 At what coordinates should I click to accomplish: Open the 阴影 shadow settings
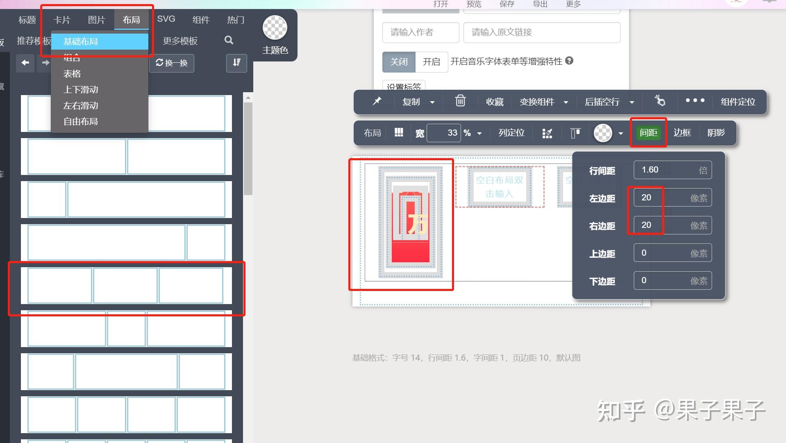click(x=716, y=132)
